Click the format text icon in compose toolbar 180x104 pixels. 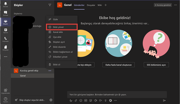pos(71,100)
